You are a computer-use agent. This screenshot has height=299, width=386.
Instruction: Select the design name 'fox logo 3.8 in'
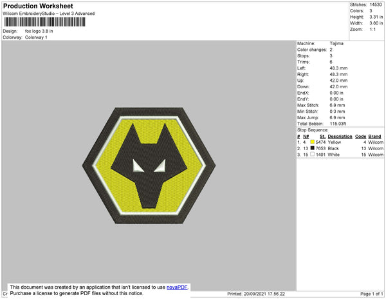coord(39,31)
